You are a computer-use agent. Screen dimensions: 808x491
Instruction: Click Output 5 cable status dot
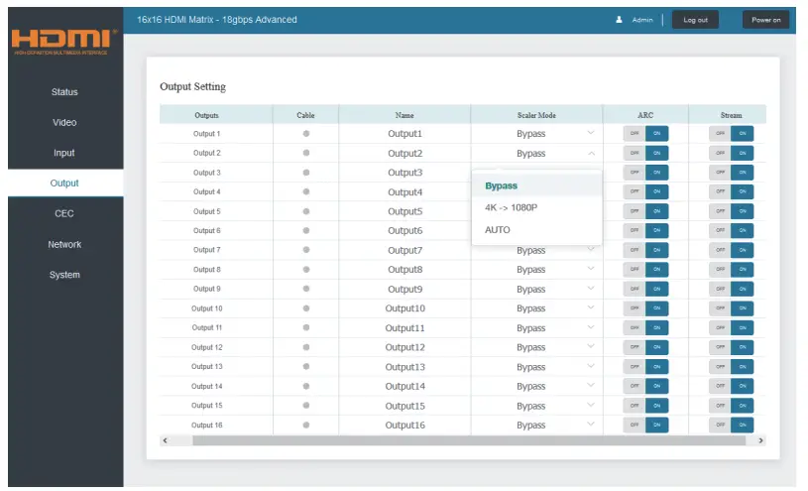(x=305, y=211)
